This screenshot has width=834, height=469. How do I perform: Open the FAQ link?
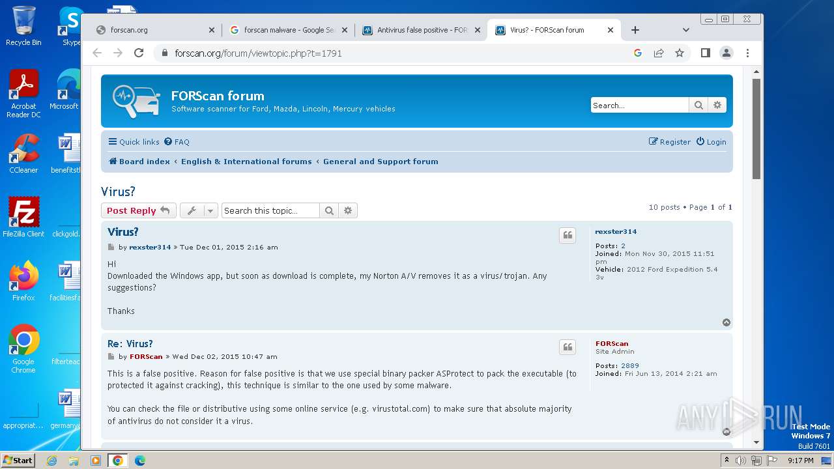tap(177, 142)
